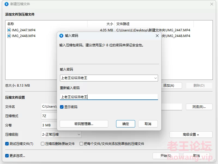Click the IMG_2447.MP4 file icon

[9, 30]
